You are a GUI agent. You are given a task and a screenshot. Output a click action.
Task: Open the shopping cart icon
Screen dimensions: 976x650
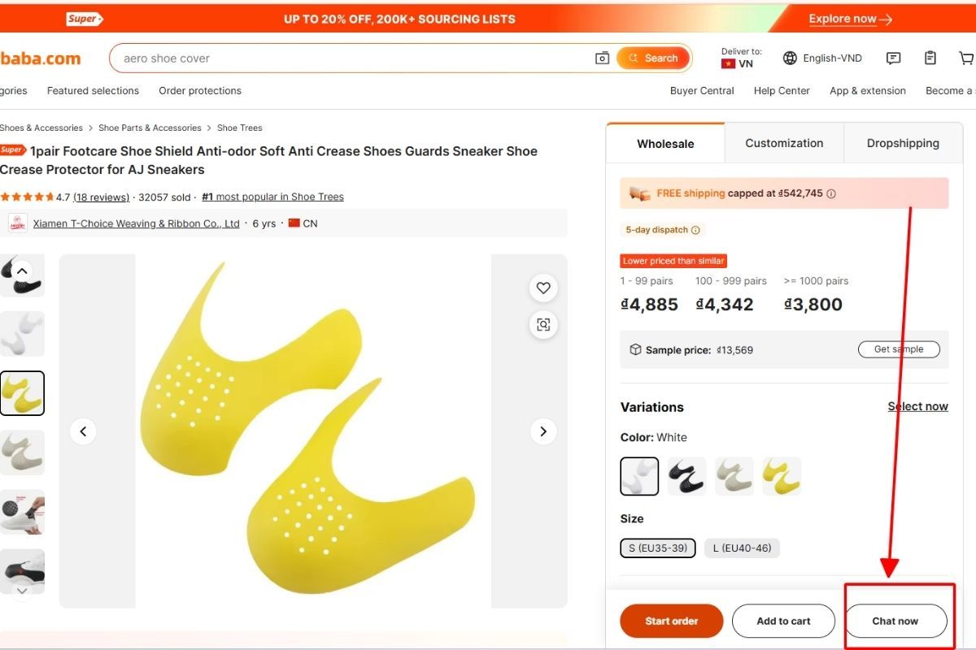(x=966, y=58)
